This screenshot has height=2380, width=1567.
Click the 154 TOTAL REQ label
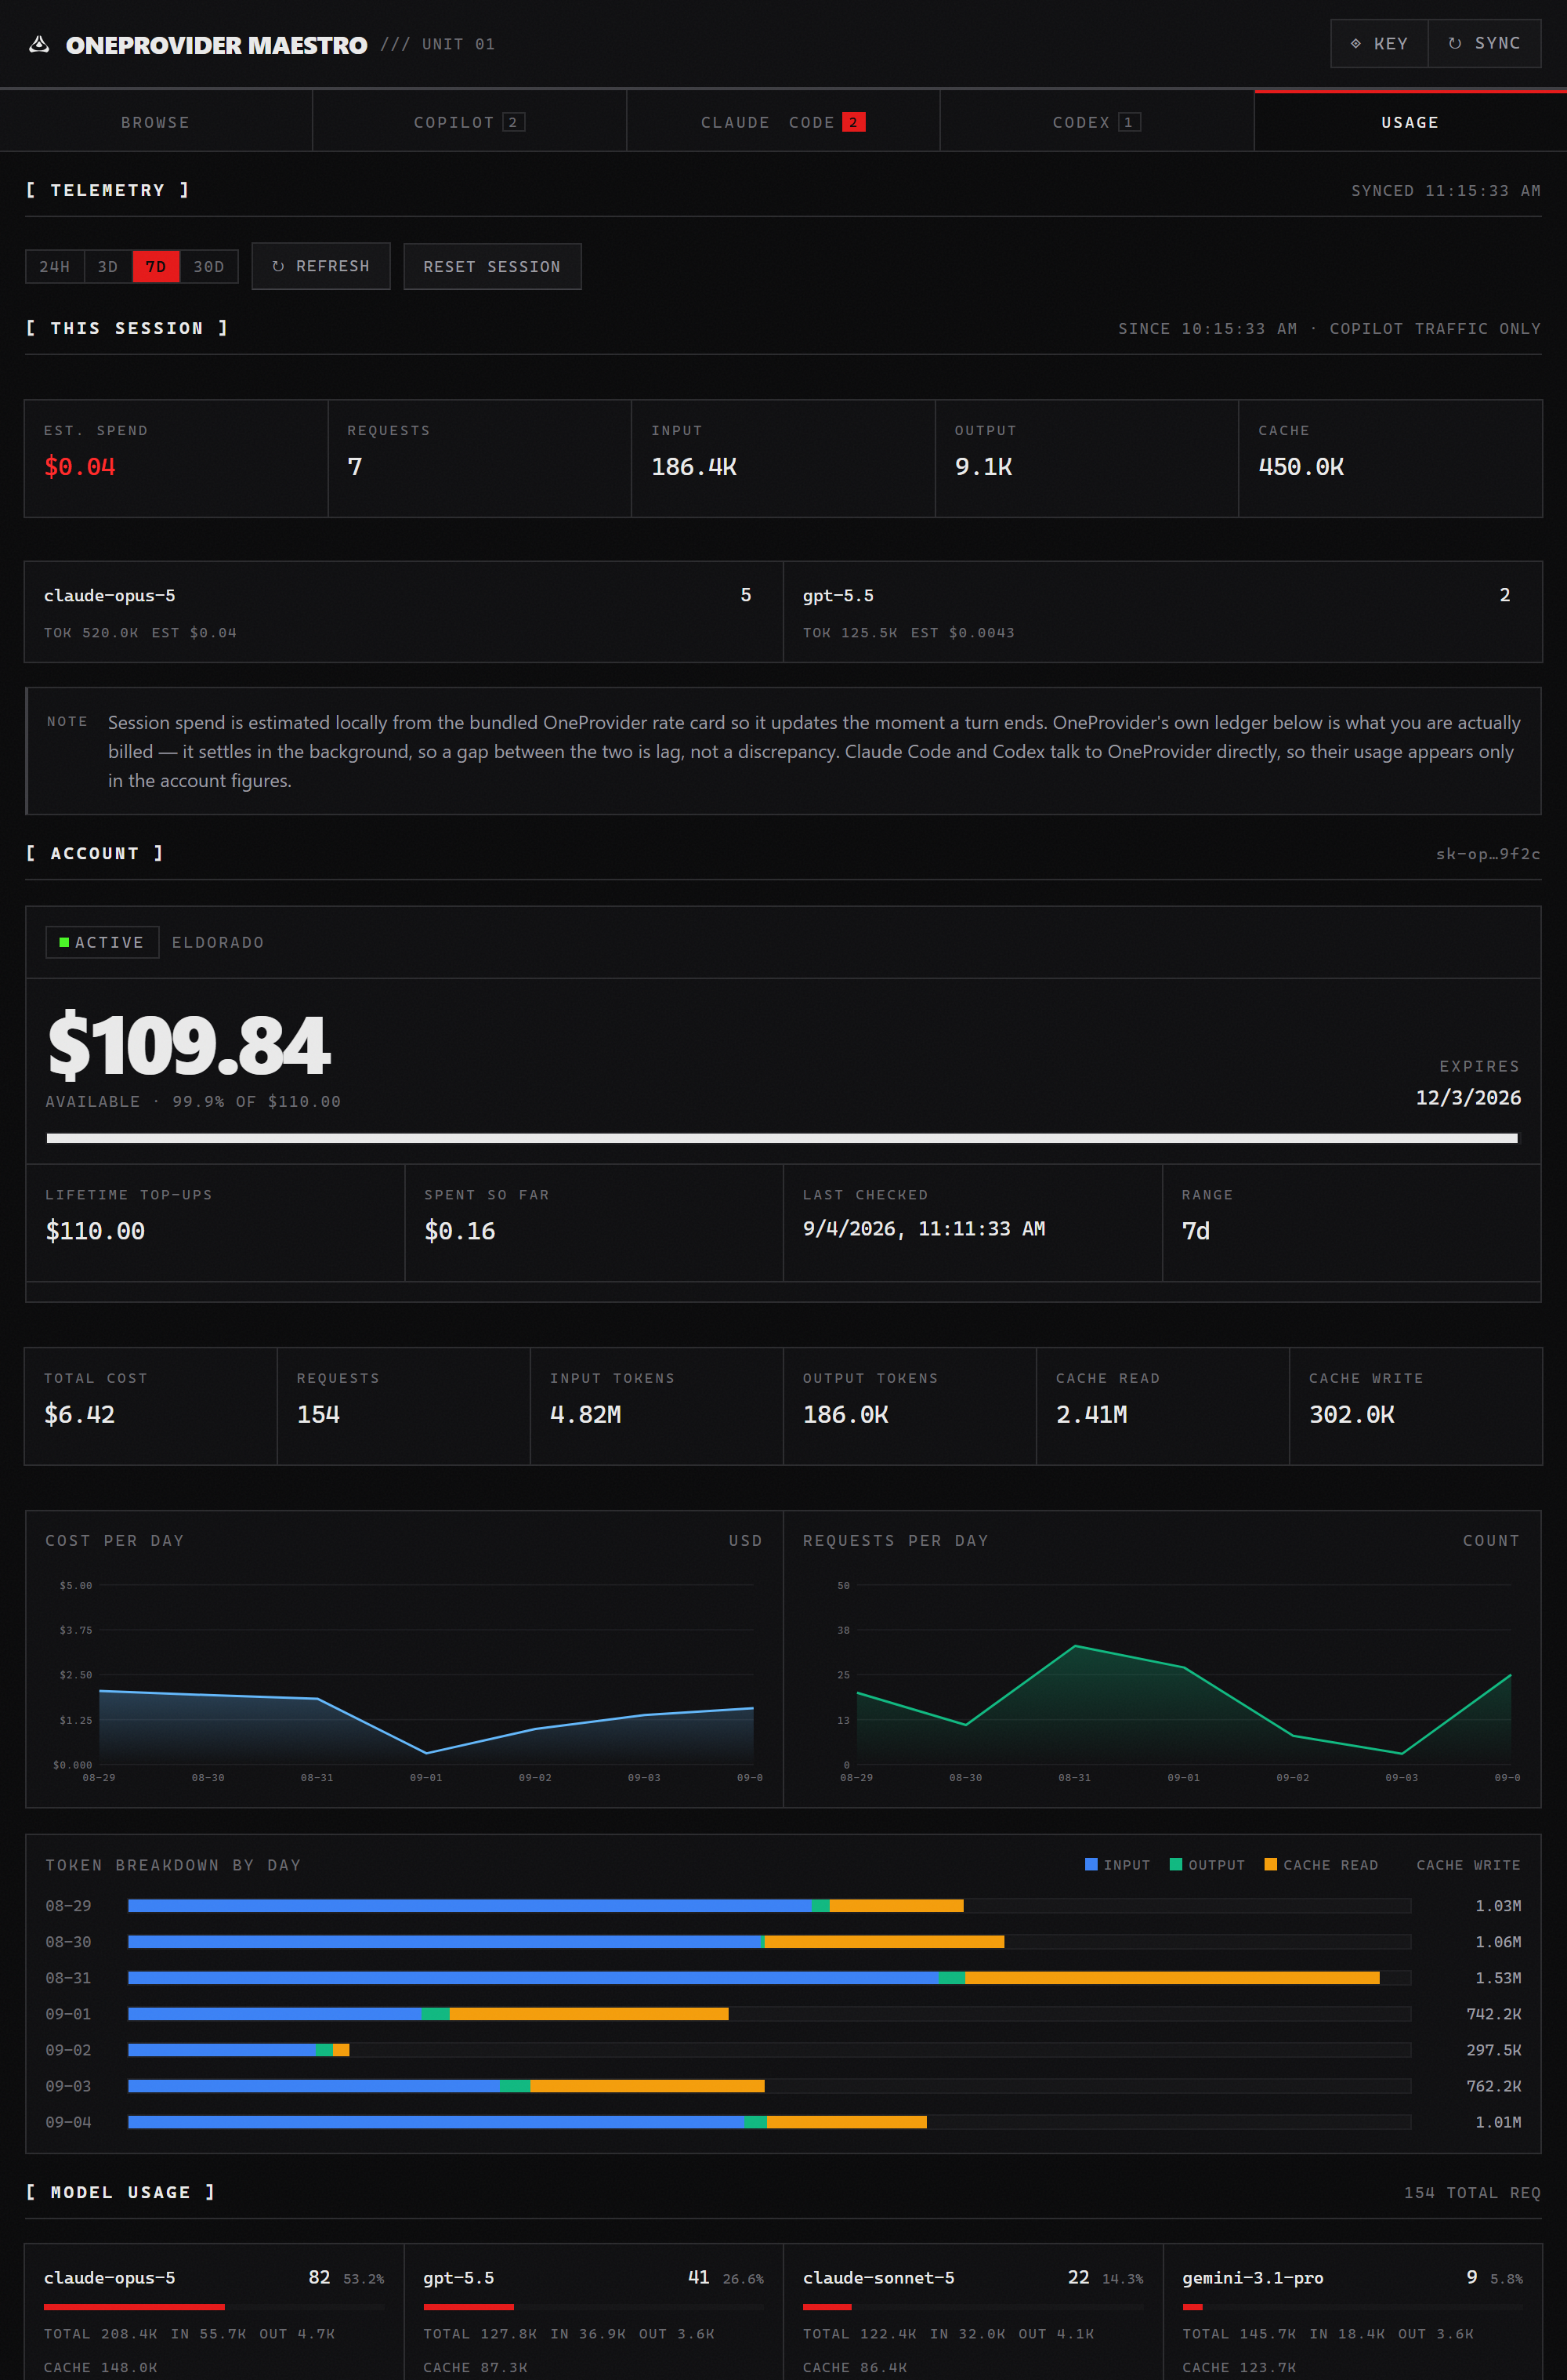click(1471, 2193)
